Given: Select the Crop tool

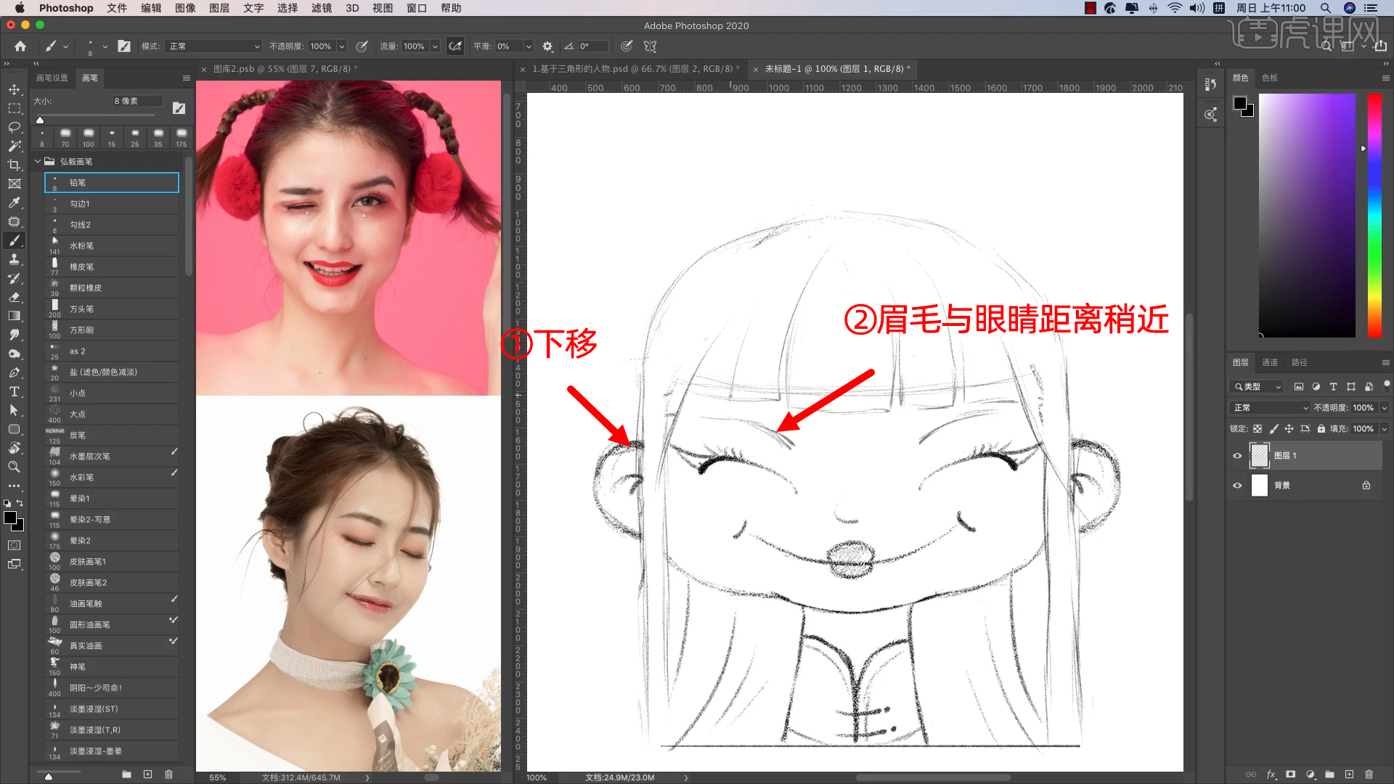Looking at the screenshot, I should click(15, 165).
